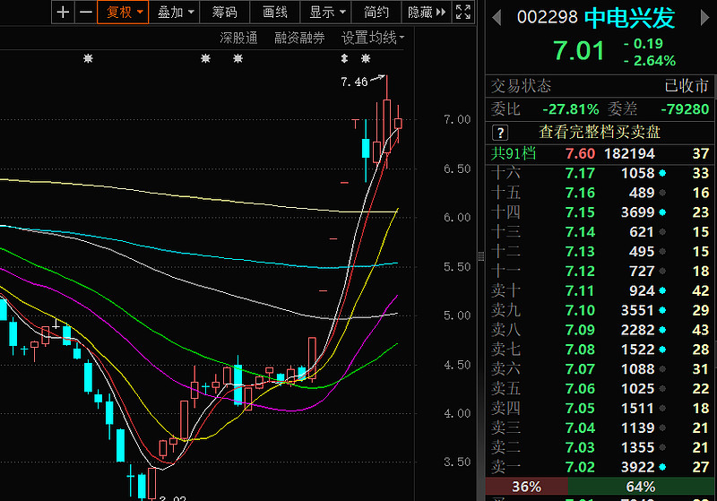This screenshot has height=501, width=717.
Task: Click the gray dot on 卖六 row
Action: click(x=662, y=369)
